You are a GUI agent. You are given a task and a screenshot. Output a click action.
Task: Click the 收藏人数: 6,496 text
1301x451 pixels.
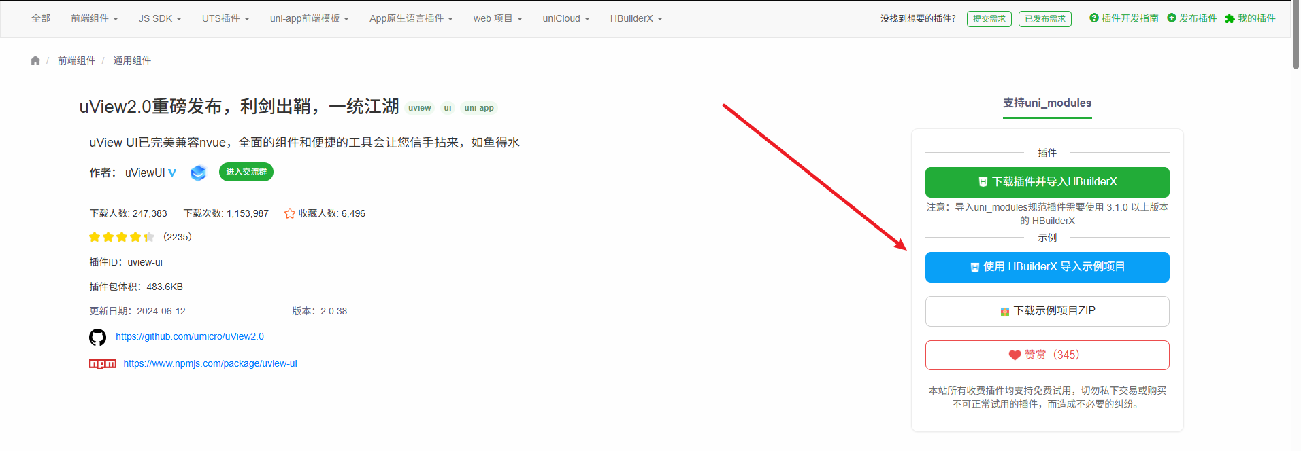[x=332, y=213]
